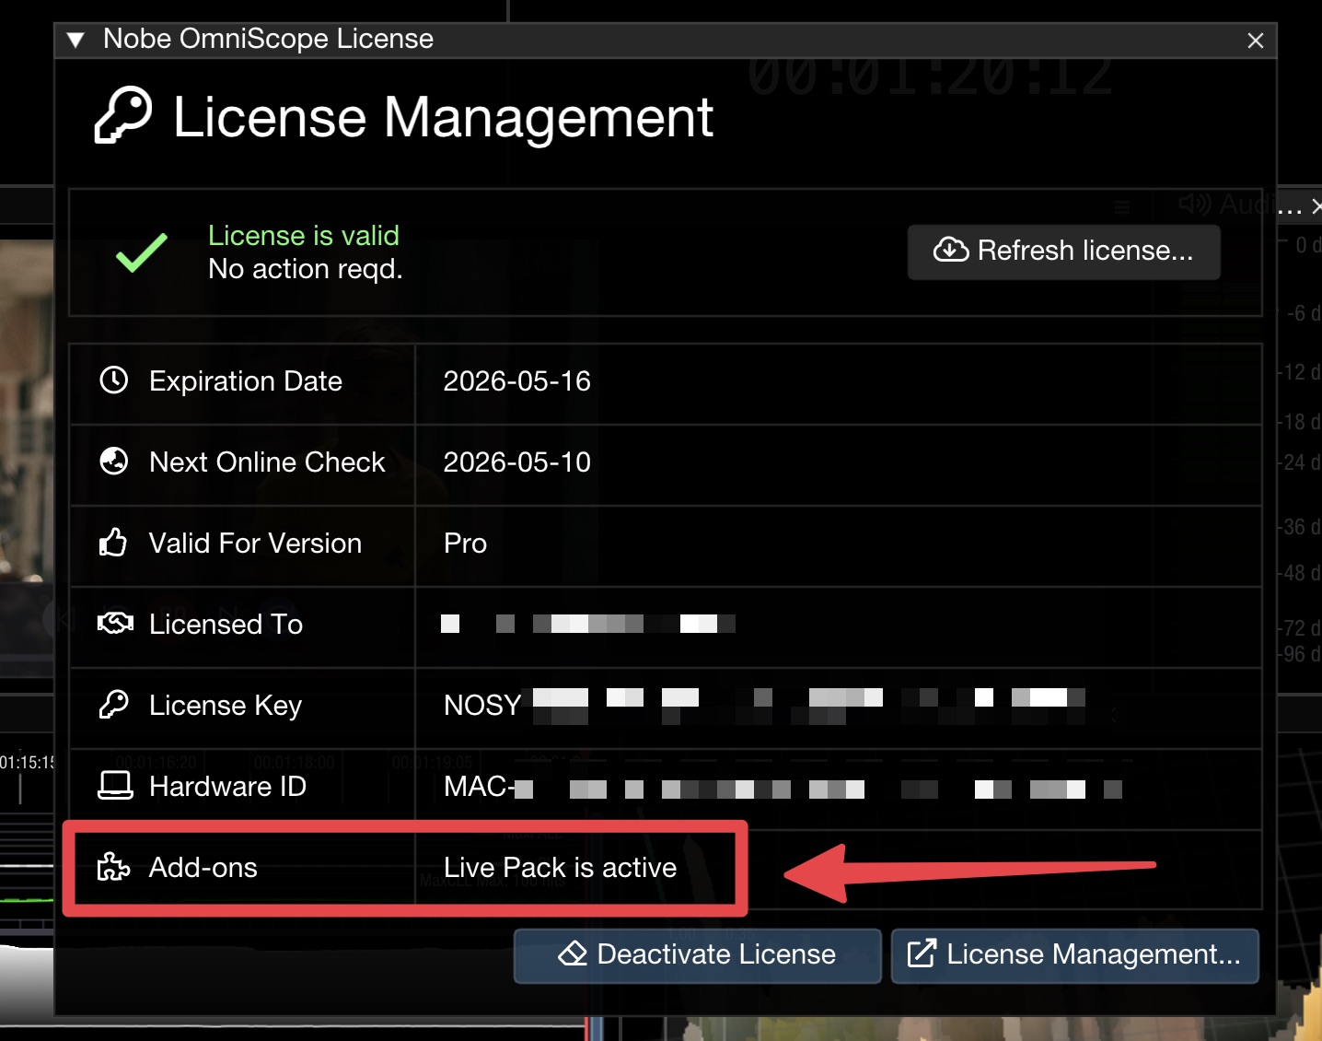Image resolution: width=1322 pixels, height=1041 pixels.
Task: Click the hamburger menu icon near the Audio panel
Action: coord(1122,206)
